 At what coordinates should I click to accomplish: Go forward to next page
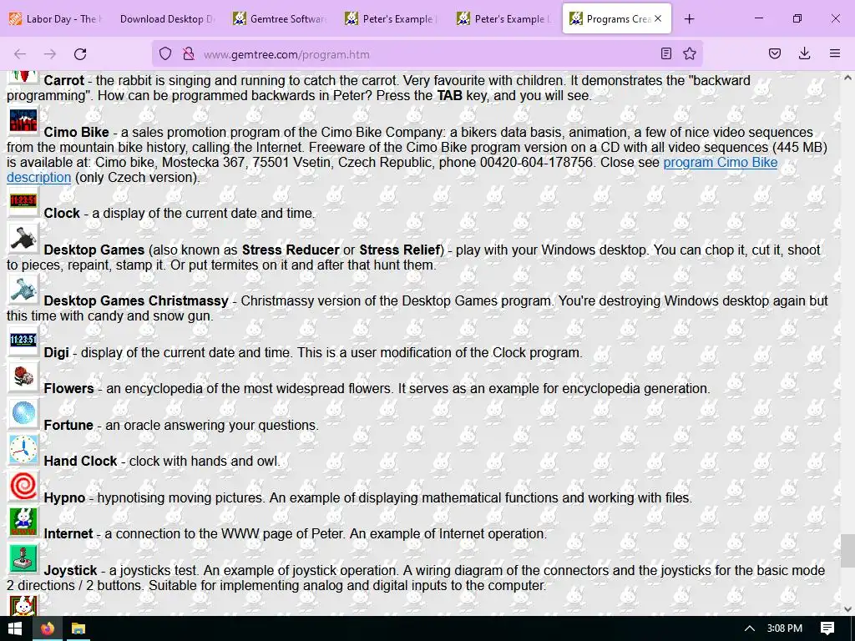[x=50, y=54]
